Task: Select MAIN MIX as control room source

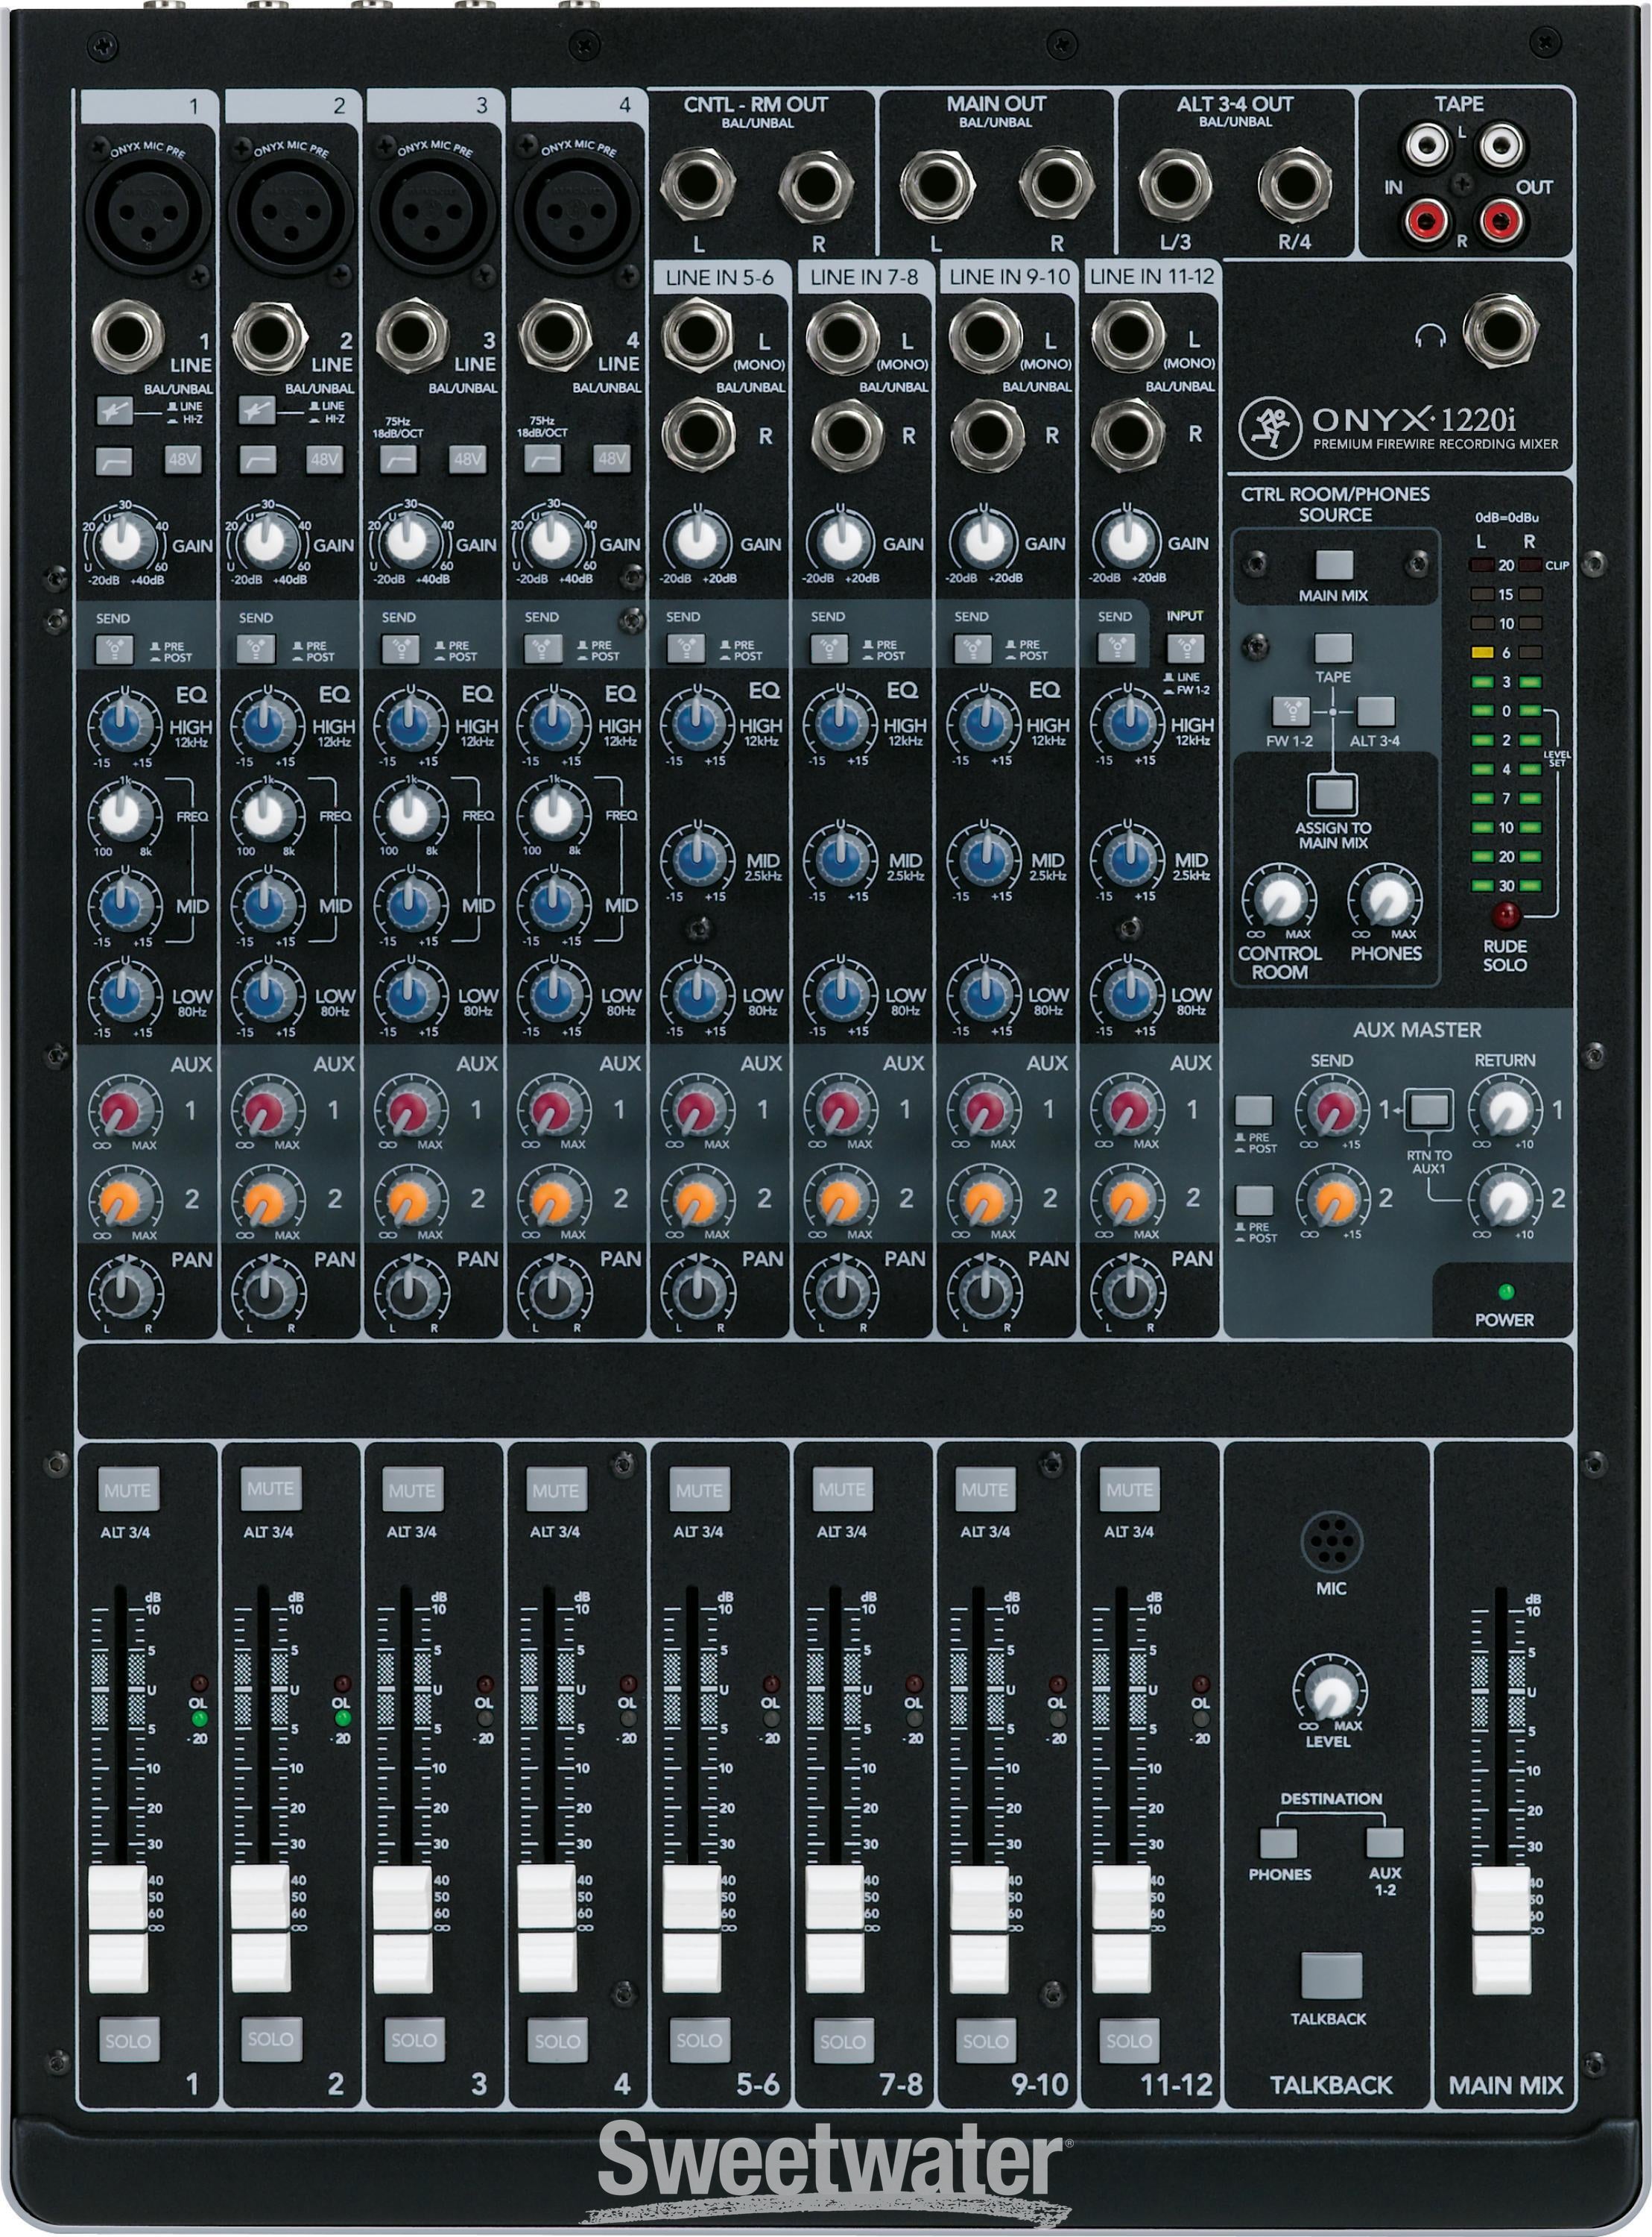Action: [1333, 565]
